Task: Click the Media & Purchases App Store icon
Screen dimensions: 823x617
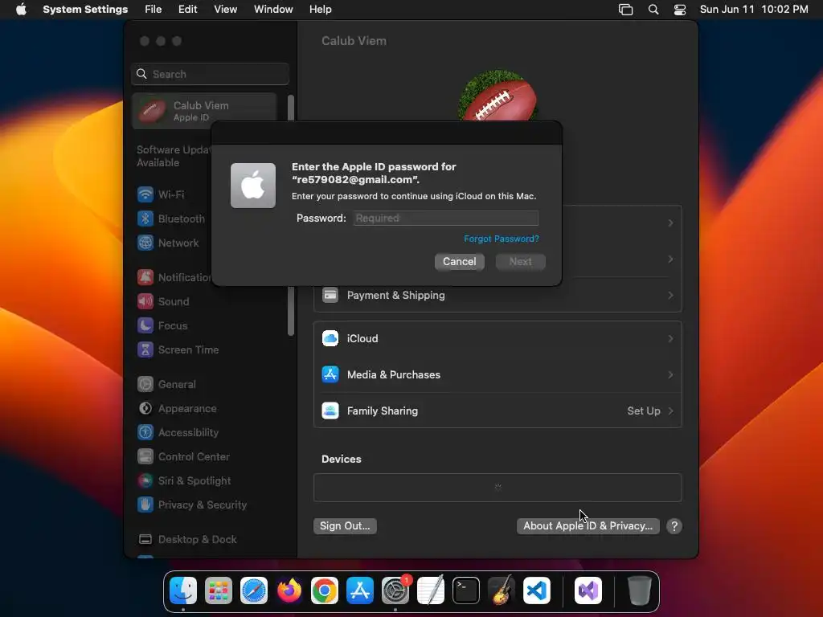Action: point(330,374)
